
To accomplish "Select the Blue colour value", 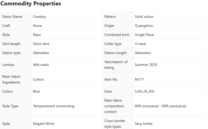I will tap(36, 91).
